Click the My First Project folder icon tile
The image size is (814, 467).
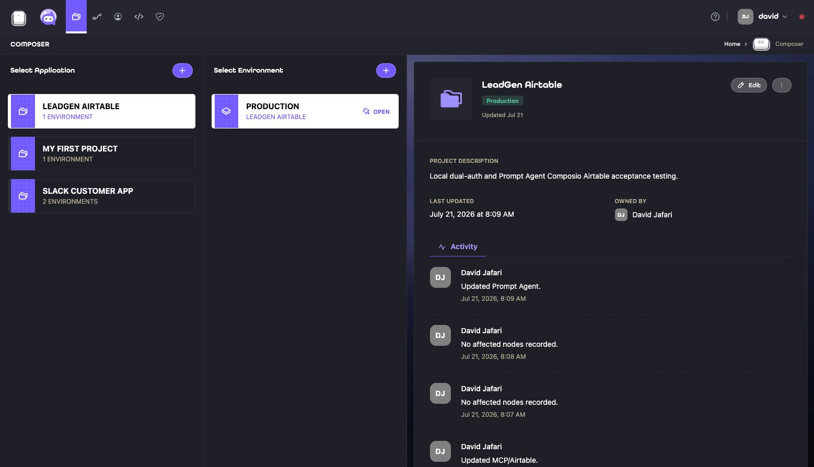click(23, 154)
